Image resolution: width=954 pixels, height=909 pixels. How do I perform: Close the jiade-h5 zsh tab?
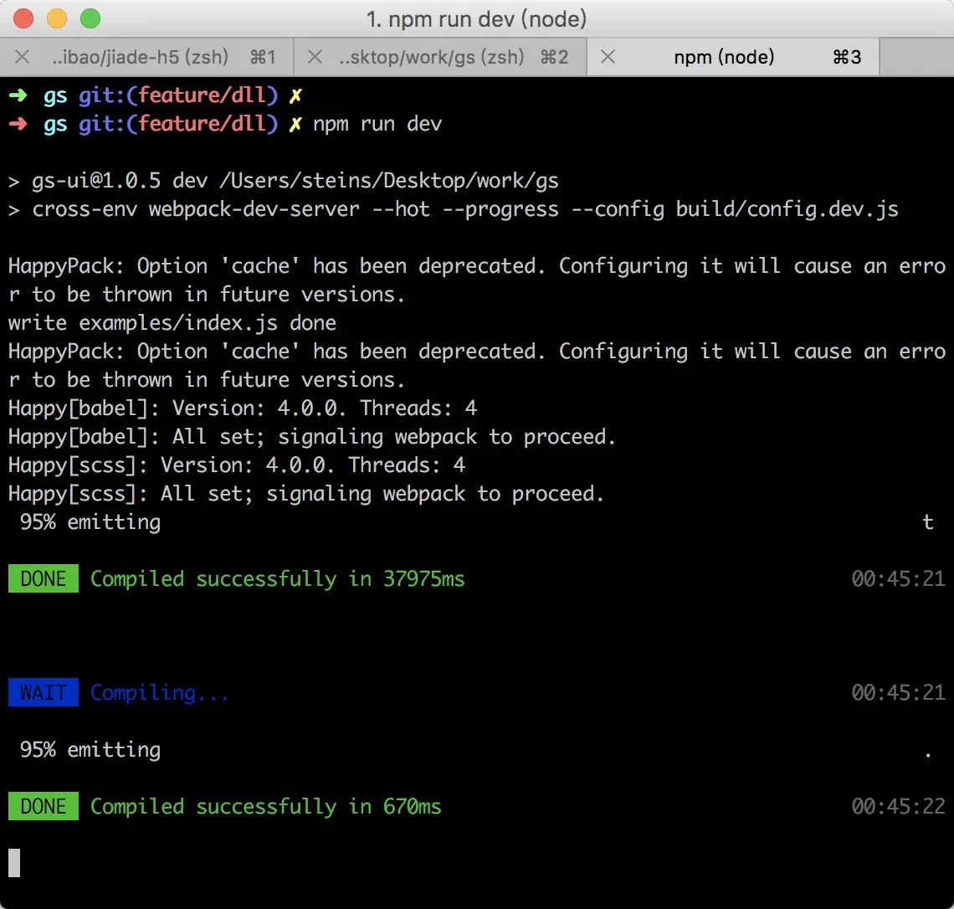[22, 57]
